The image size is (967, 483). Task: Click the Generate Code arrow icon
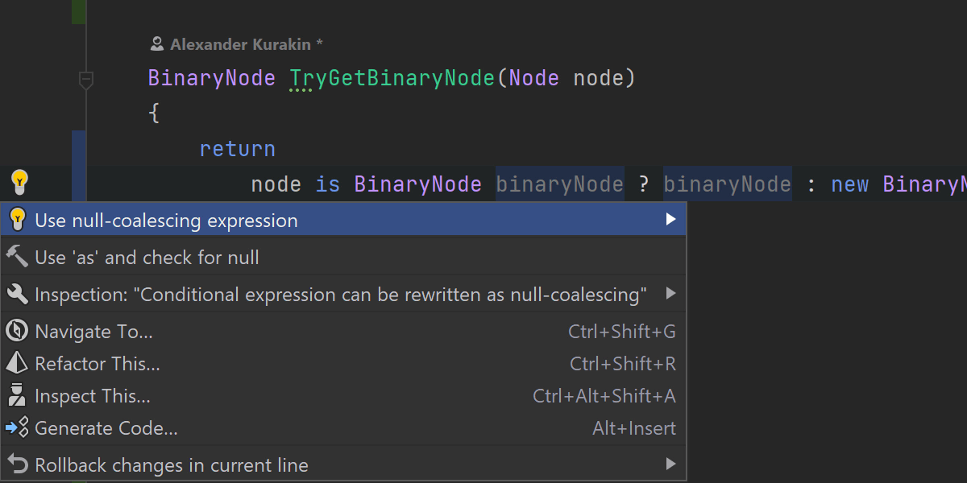coord(17,427)
